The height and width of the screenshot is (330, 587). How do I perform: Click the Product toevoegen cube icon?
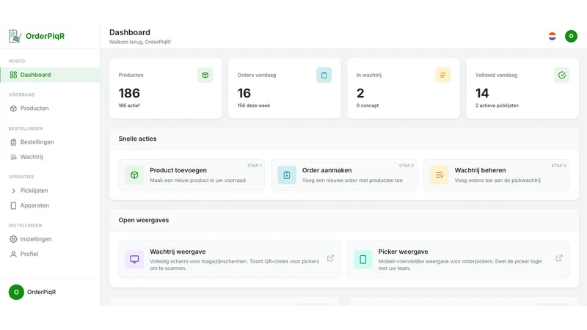(134, 175)
